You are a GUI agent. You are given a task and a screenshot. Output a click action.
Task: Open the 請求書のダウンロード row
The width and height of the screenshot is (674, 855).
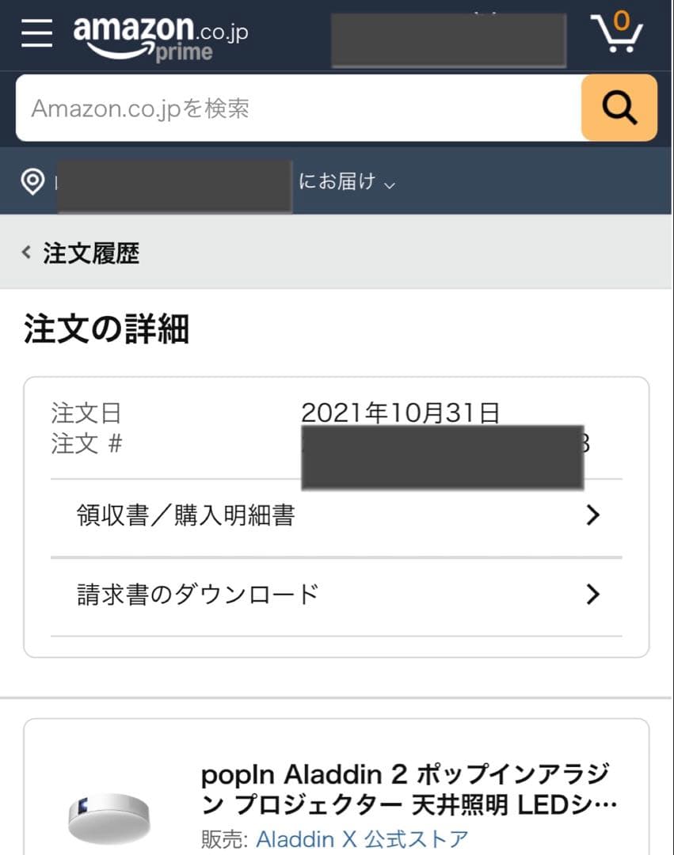198,594
